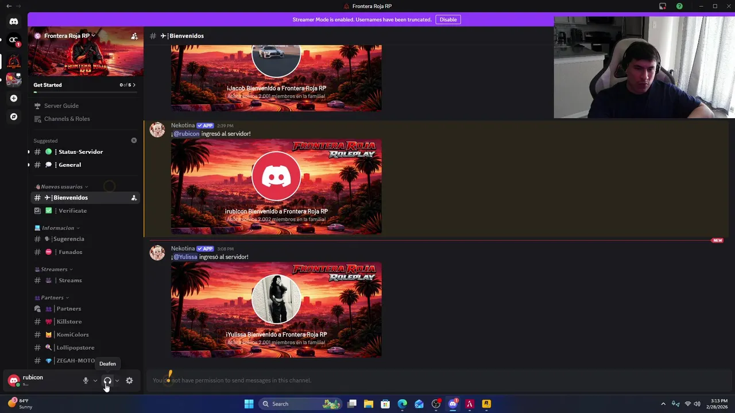The height and width of the screenshot is (413, 735).
Task: Toggle Deafen headphones button
Action: (x=107, y=380)
